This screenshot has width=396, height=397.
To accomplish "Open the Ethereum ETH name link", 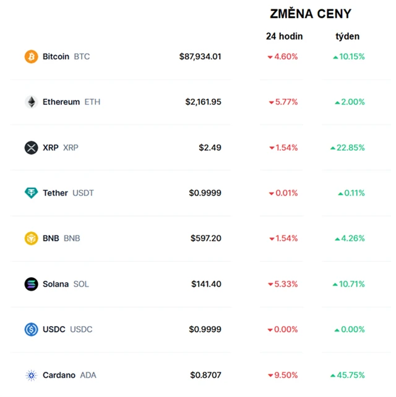I will (71, 102).
